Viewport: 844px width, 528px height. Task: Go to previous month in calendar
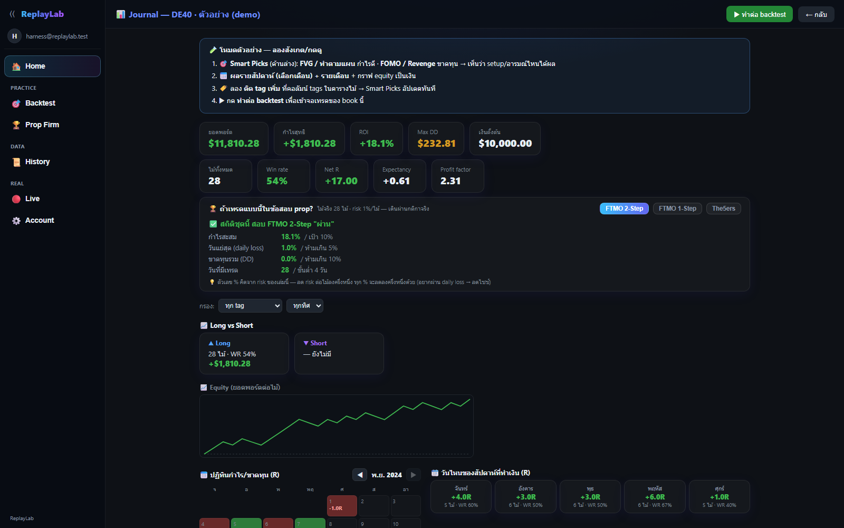pos(360,475)
